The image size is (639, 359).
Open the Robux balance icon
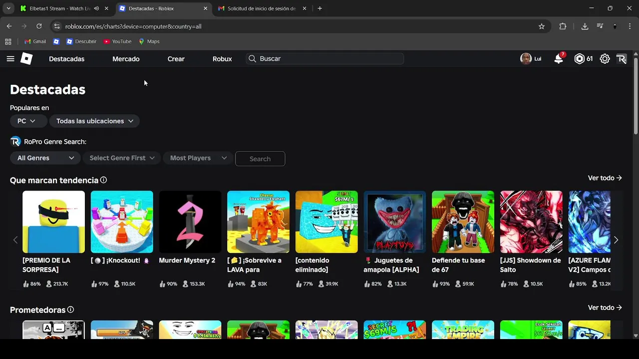coord(579,59)
